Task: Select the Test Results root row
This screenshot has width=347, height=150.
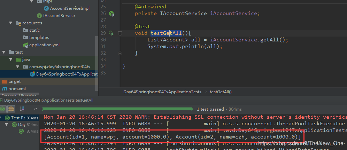Action: coord(20,118)
